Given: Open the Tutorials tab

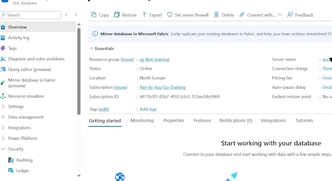Looking at the screenshot, I should coord(304,120).
